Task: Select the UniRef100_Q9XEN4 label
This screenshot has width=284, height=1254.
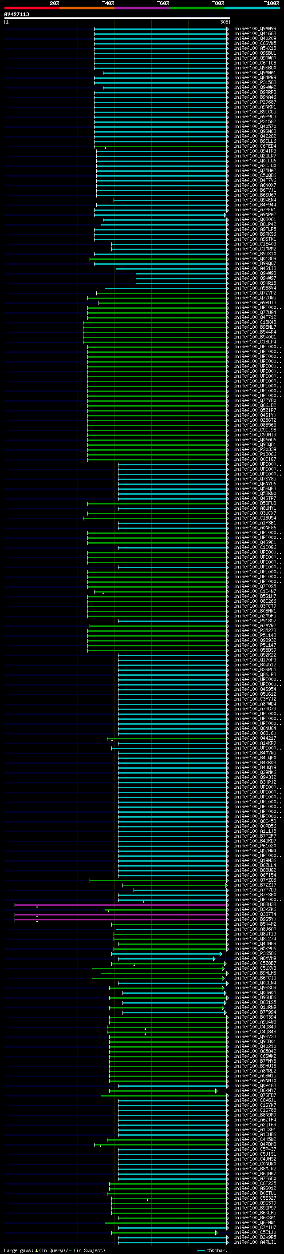Action: [255, 200]
